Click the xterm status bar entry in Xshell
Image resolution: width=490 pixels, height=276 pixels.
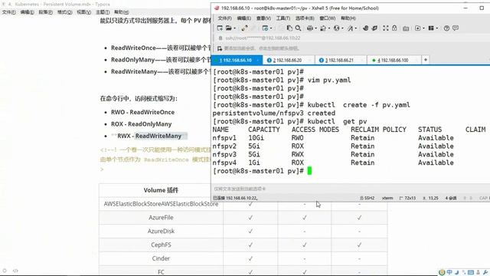point(387,198)
